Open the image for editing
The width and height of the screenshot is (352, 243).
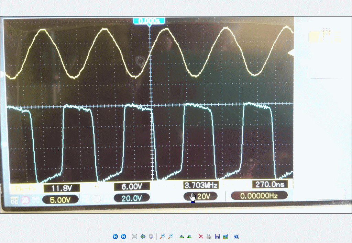click(225, 236)
